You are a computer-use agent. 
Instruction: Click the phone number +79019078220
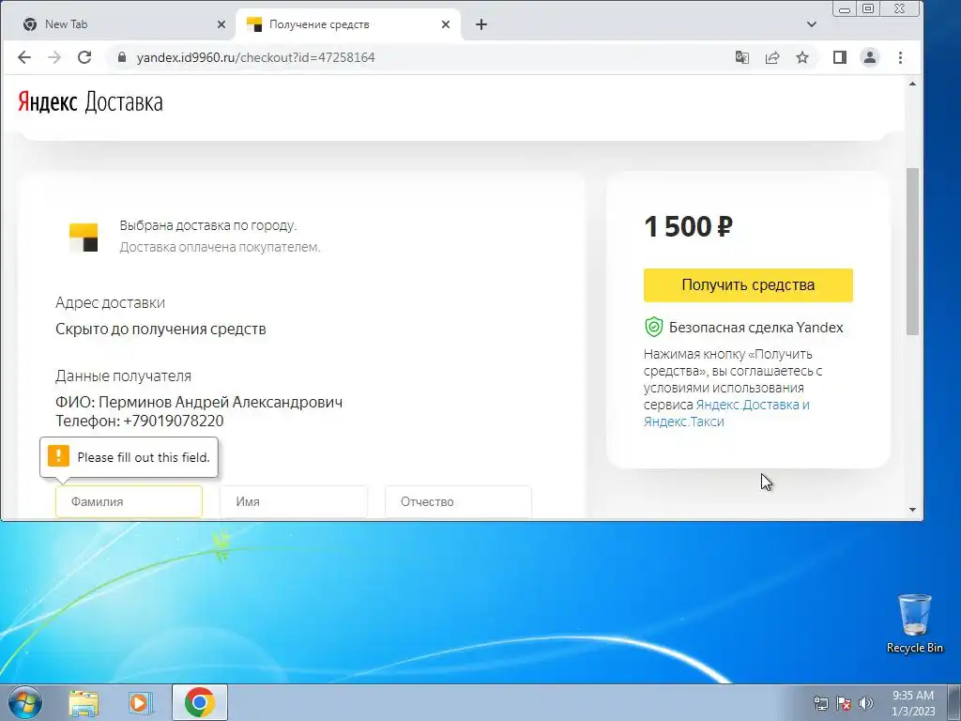coord(174,422)
